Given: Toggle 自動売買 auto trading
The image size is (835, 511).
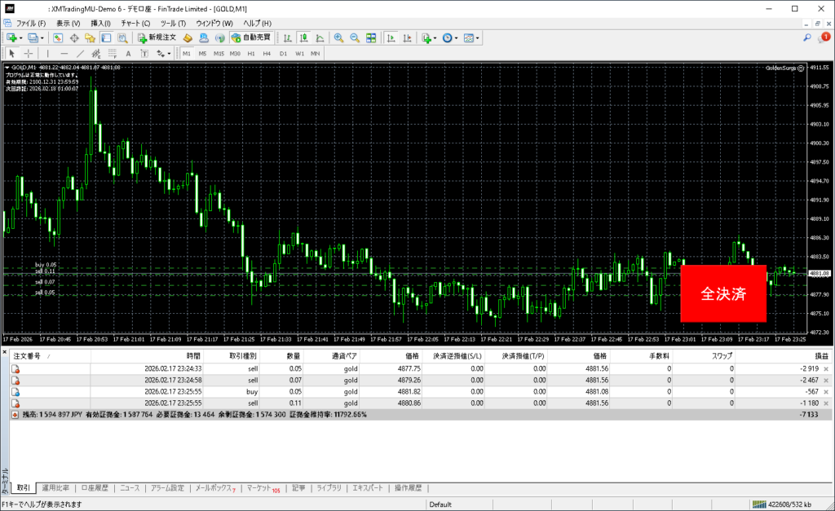Looking at the screenshot, I should [x=251, y=37].
